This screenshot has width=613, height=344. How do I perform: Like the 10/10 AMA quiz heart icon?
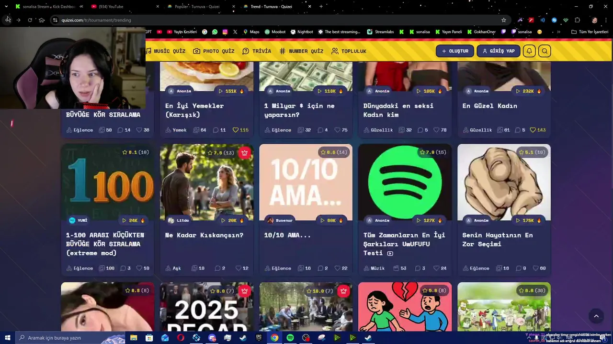click(x=337, y=269)
